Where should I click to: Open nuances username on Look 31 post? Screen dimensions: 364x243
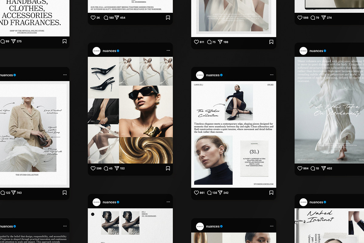click(x=213, y=75)
